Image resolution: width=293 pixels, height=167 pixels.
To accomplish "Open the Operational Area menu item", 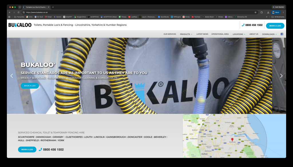I will tap(220, 34).
